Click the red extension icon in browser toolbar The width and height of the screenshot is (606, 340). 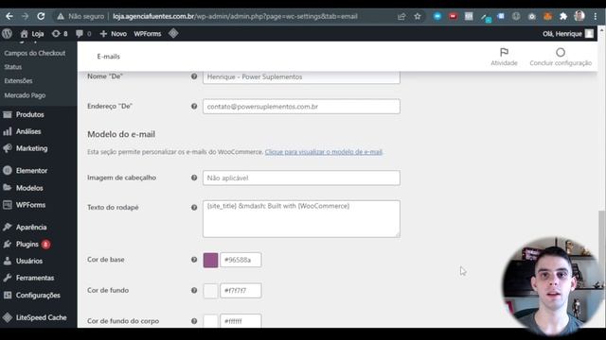tap(453, 16)
